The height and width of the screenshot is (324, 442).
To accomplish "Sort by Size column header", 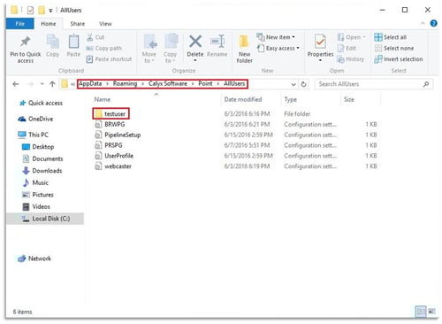I will [349, 99].
